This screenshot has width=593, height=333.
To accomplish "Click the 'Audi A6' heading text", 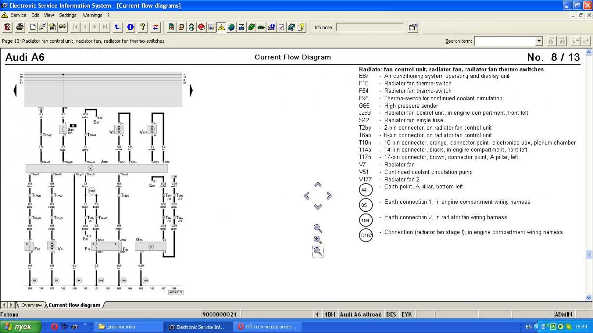I will tap(25, 57).
